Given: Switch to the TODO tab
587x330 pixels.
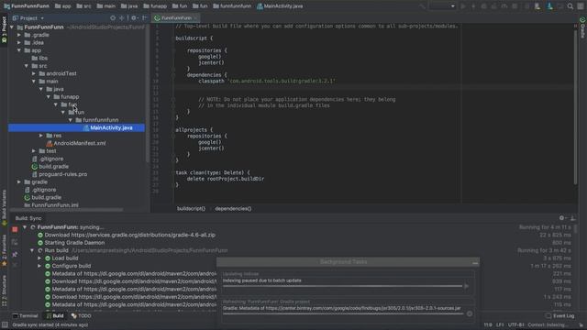Looking at the screenshot, I should 82,315.
